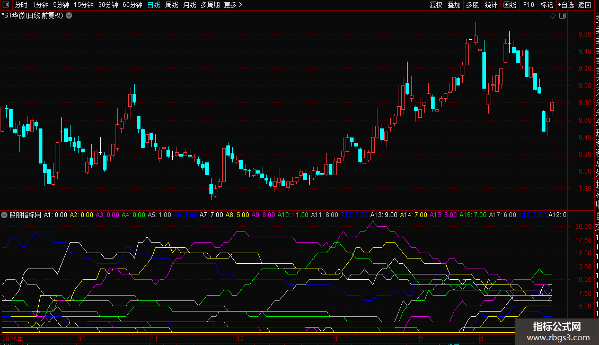Open the *ST华微 chart settings dropdown
The image size is (599, 345).
pos(69,16)
